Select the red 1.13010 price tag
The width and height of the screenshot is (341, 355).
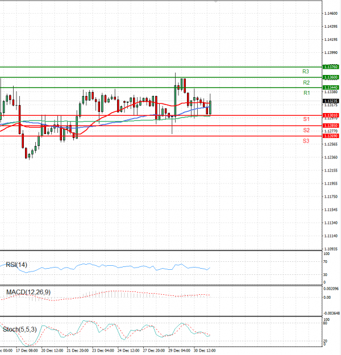331,115
